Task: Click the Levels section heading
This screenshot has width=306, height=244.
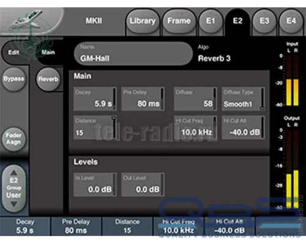Action: [86, 162]
